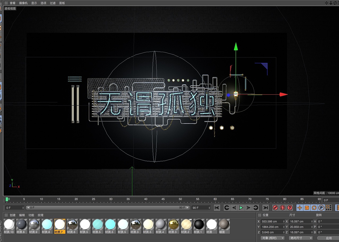Select the 墙面 material thumbnail
Screen dimensions: 339x242
click(224, 226)
